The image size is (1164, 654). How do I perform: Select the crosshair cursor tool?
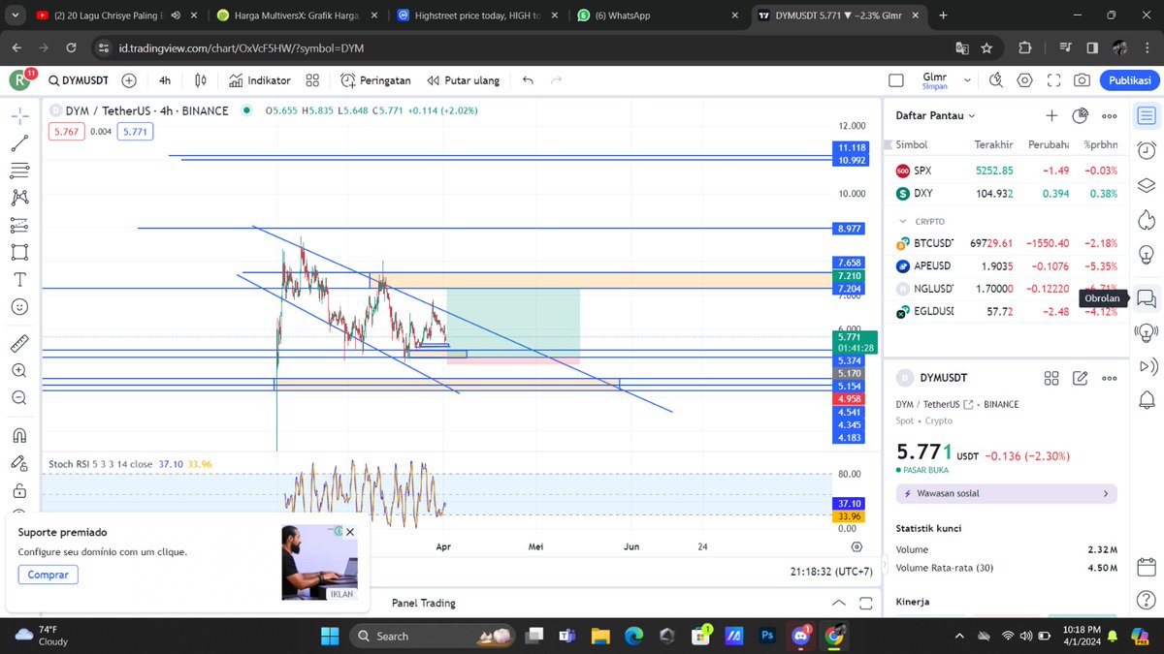(x=19, y=116)
